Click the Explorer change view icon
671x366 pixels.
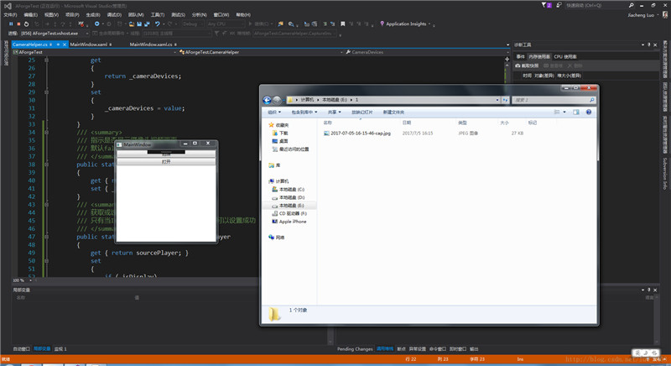coord(557,112)
